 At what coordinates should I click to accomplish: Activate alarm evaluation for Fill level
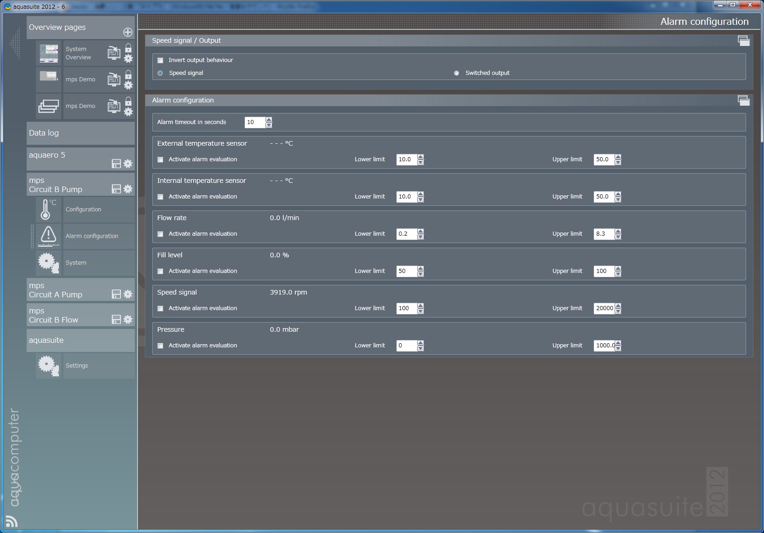160,271
